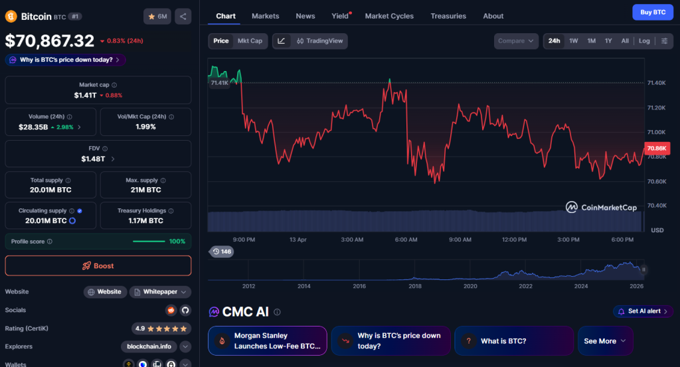Click the handle on the historical range slider

pos(643,269)
